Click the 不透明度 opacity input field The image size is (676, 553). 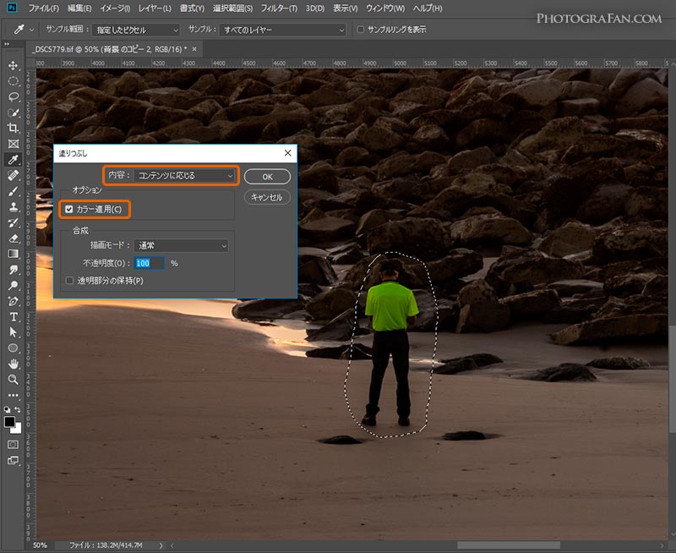click(149, 263)
